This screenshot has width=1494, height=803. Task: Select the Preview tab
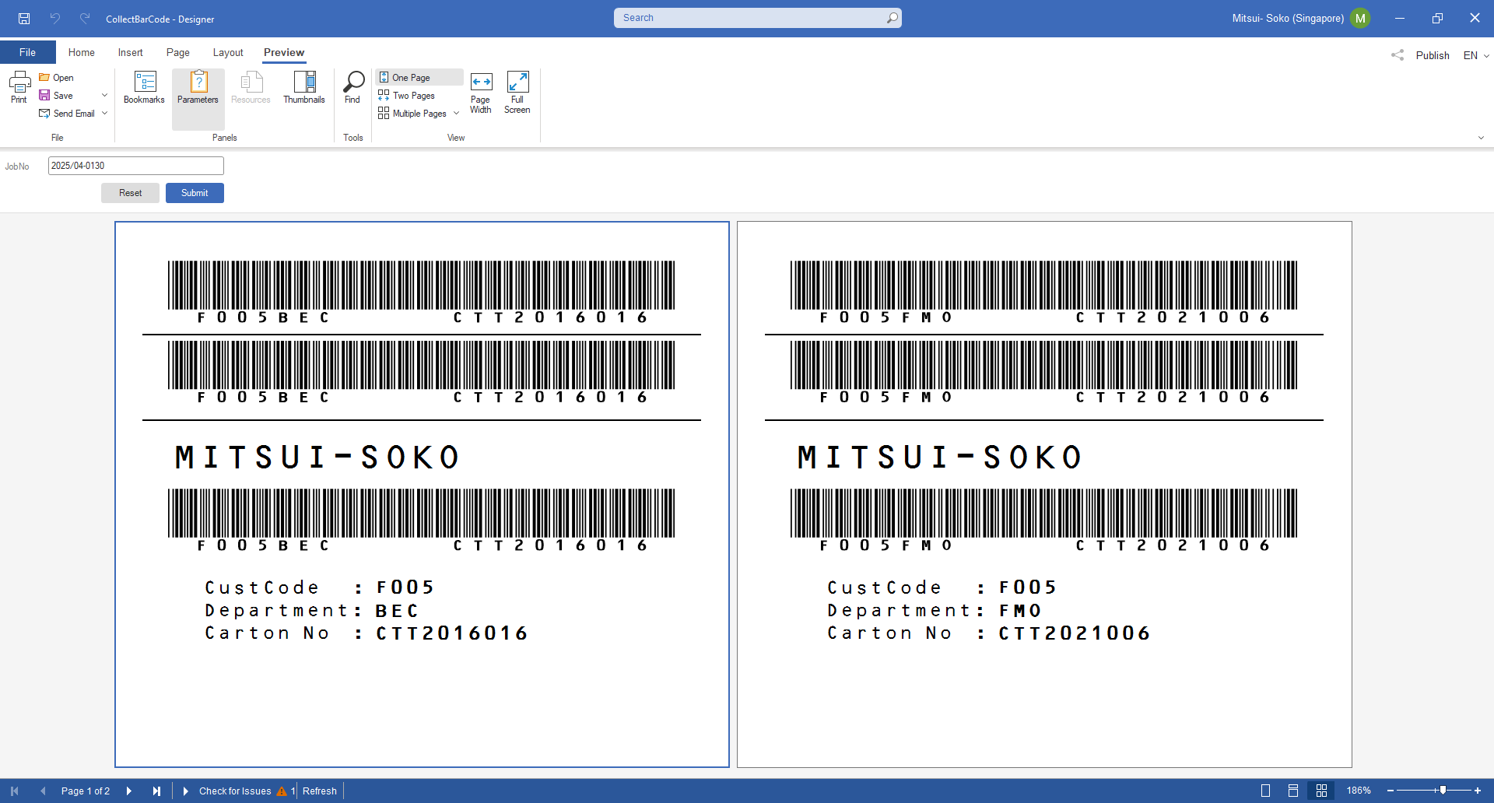click(x=284, y=52)
